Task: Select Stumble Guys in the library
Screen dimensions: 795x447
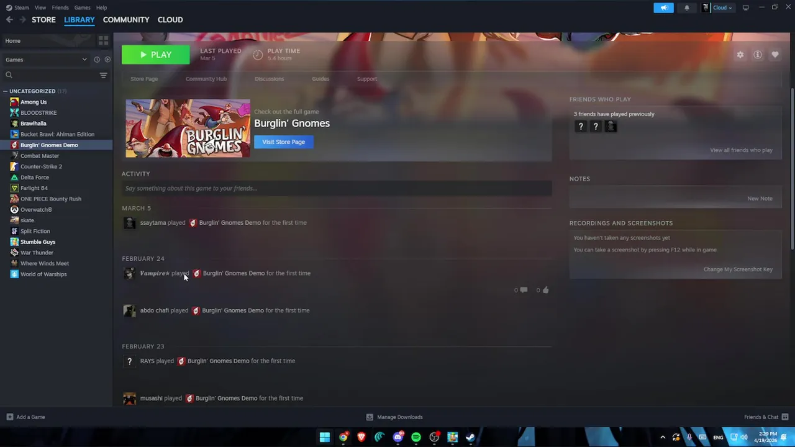Action: (x=38, y=242)
